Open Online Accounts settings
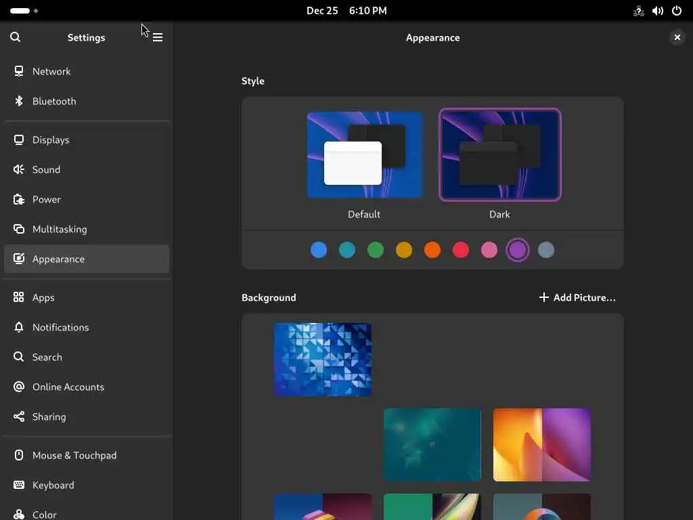This screenshot has width=693, height=520. [x=87, y=387]
